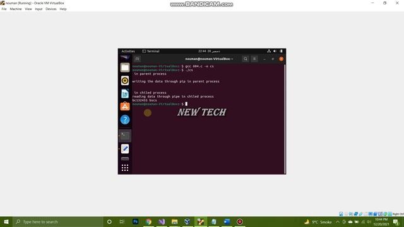404x227 pixels.
Task: Click the 'writing the data through pip' output line
Action: click(175, 81)
